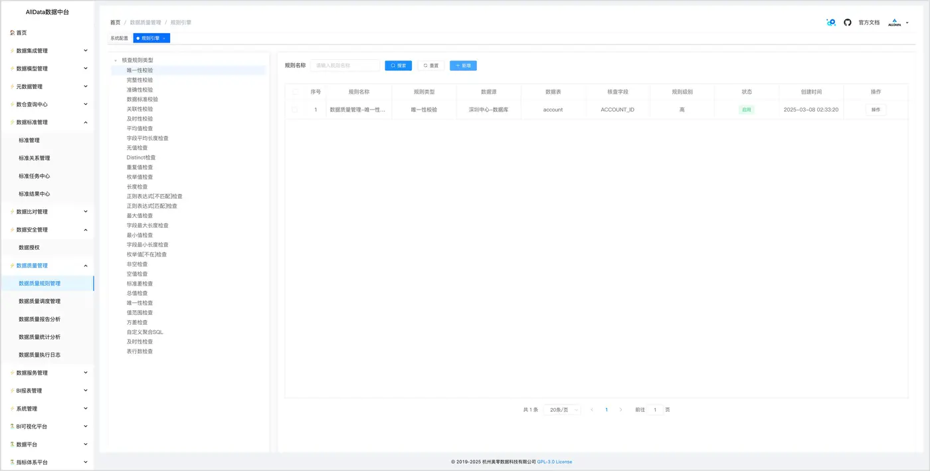Image resolution: width=930 pixels, height=471 pixels.
Task: Open the 20条/页 page size dropdown
Action: (562, 410)
